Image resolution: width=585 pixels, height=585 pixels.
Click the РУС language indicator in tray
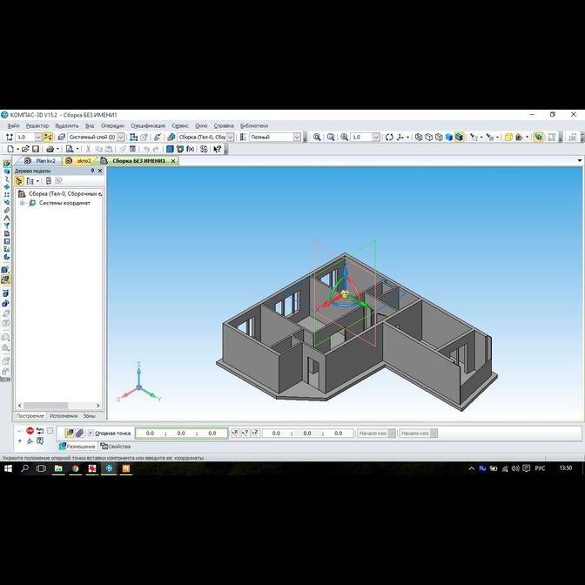[x=540, y=468]
